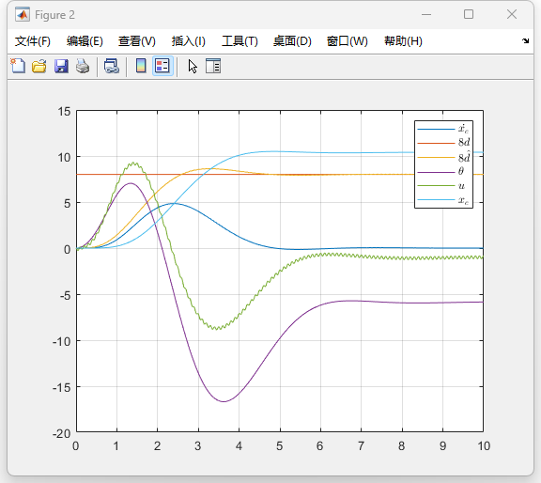The width and height of the screenshot is (541, 483).
Task: Open the 编辑(E) menu
Action: click(85, 41)
